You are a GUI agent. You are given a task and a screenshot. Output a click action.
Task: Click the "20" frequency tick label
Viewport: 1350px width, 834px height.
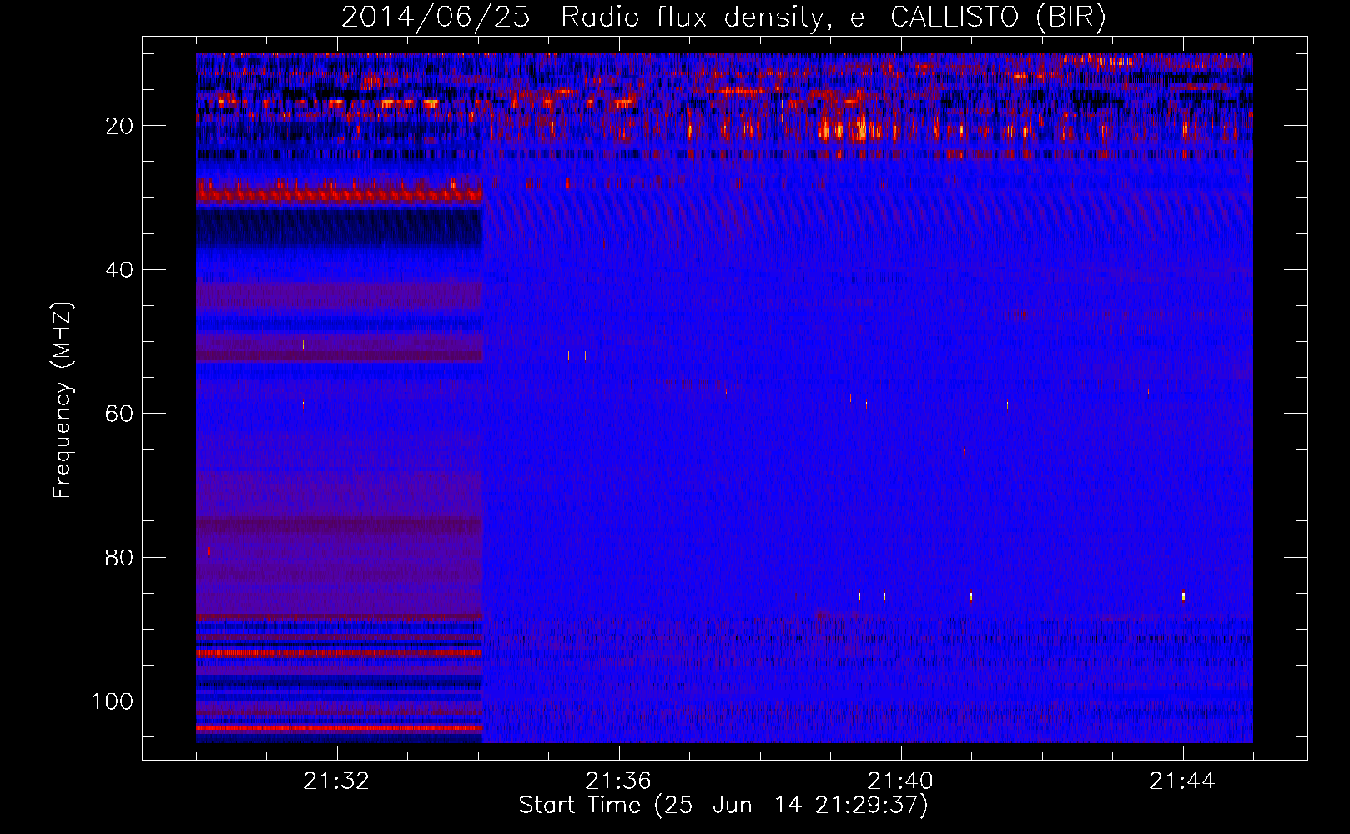point(118,127)
